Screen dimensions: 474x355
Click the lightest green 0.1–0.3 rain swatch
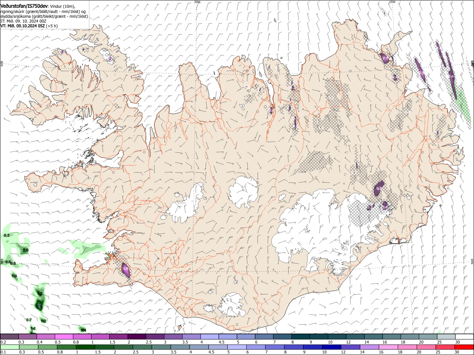pyautogui.click(x=10, y=347)
